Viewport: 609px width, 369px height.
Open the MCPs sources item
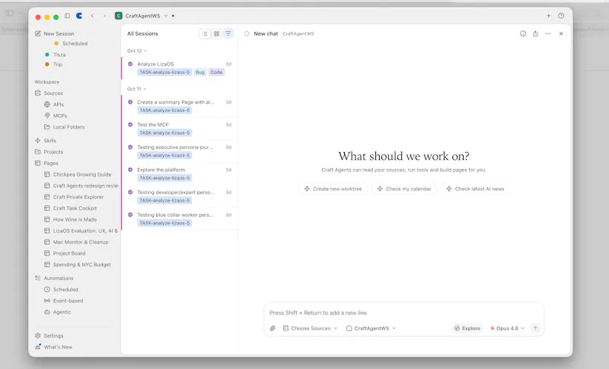pos(56,116)
